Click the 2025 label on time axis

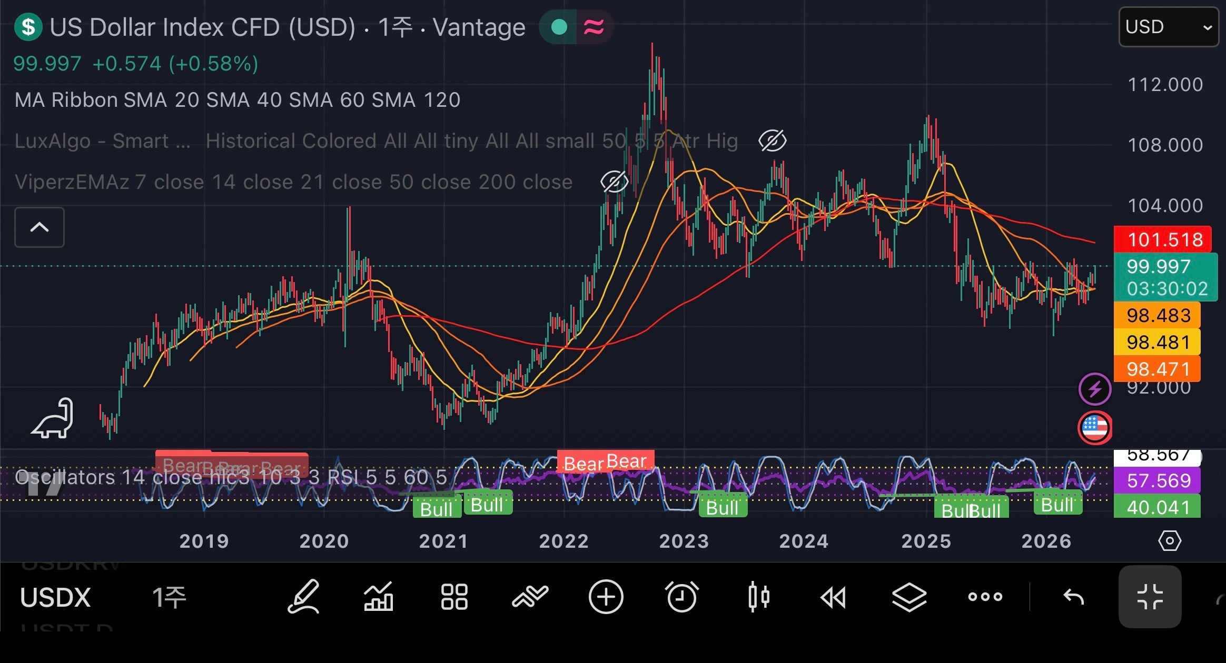pos(926,541)
